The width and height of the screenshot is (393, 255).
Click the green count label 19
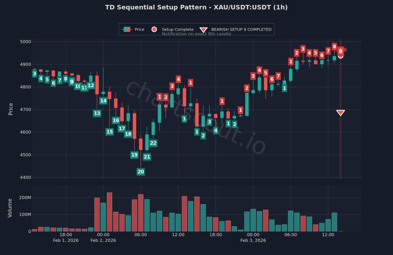coord(134,155)
